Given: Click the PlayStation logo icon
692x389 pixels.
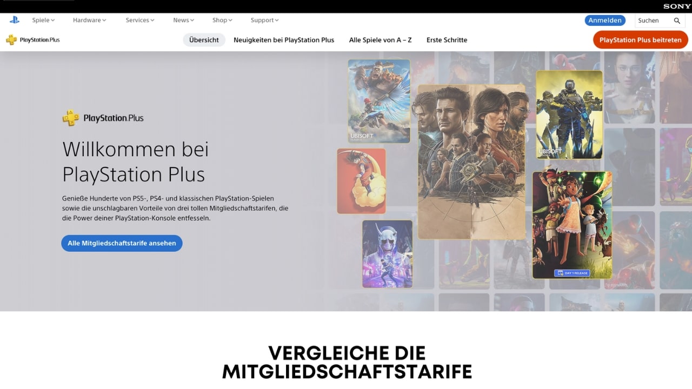Looking at the screenshot, I should [x=14, y=20].
